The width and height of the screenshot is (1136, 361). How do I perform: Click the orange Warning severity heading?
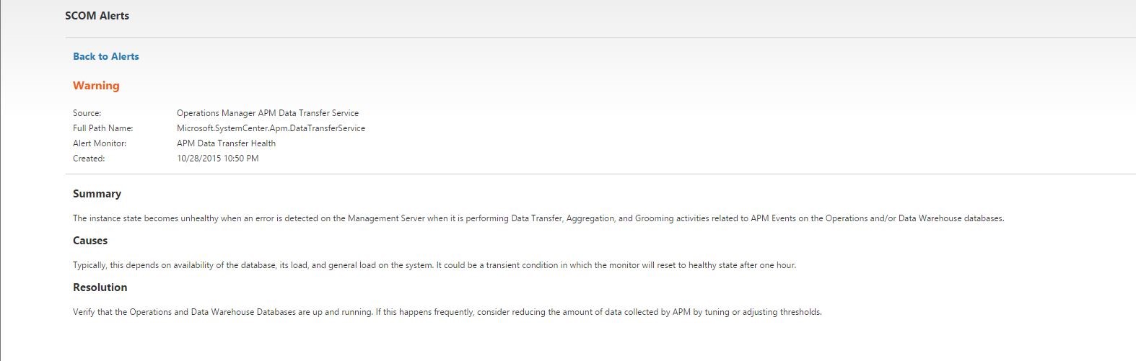(96, 86)
